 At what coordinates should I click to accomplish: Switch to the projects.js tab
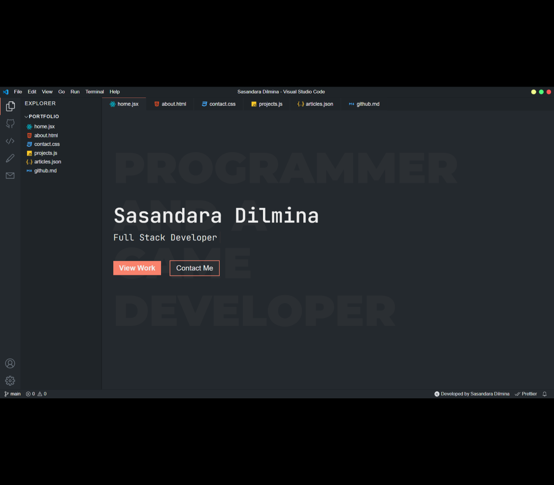pos(266,104)
